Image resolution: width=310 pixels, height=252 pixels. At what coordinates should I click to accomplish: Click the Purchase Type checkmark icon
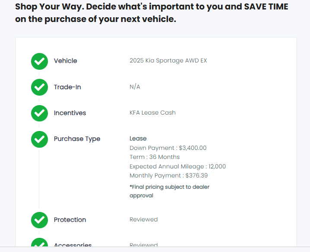tap(39, 139)
